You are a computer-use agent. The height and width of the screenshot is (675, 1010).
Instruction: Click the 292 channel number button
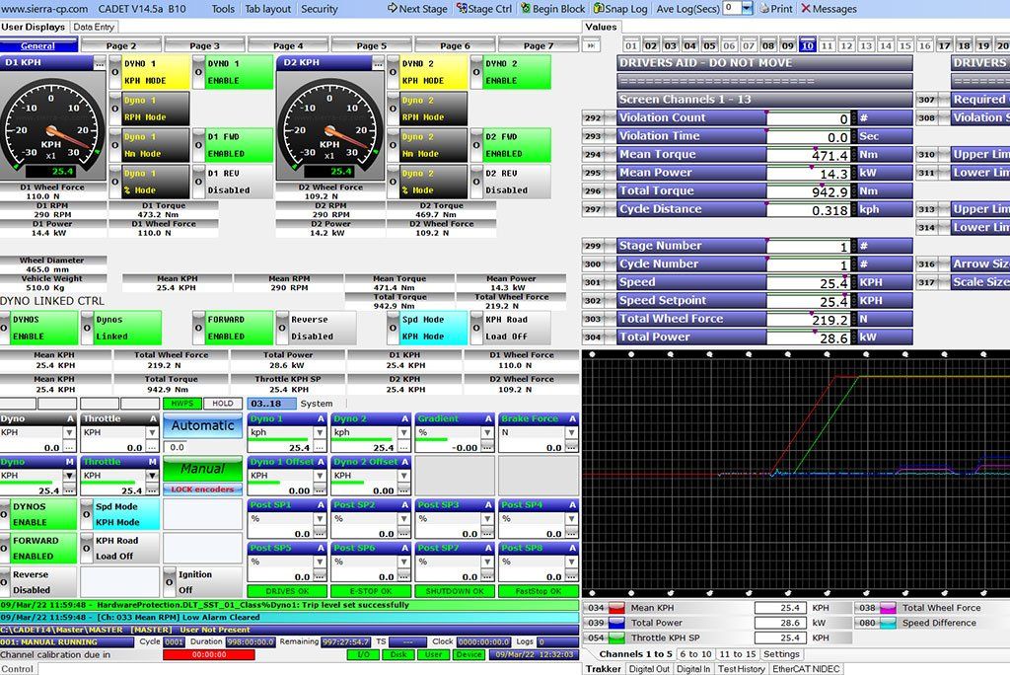pyautogui.click(x=593, y=118)
